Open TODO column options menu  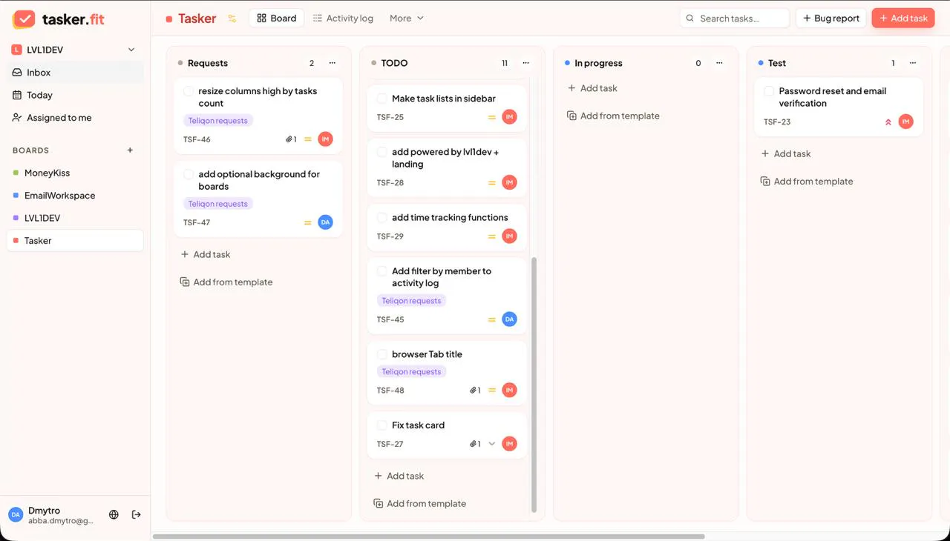525,63
